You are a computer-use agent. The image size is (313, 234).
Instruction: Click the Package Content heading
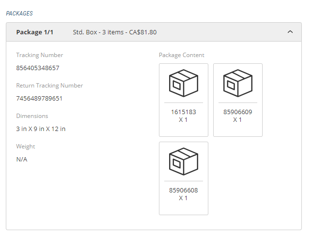point(182,55)
